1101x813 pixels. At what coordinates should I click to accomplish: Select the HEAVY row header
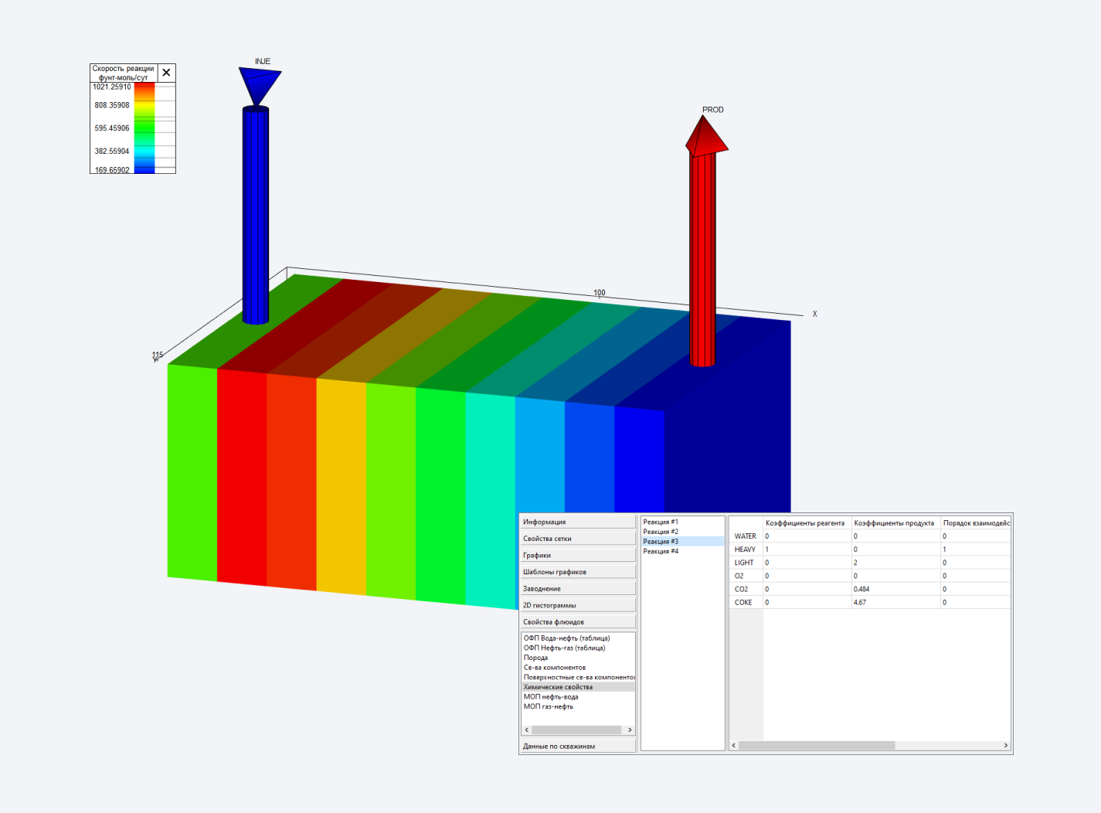click(746, 549)
